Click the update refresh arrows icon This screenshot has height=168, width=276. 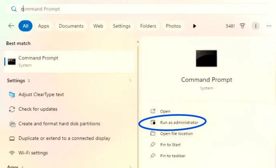tap(12, 109)
